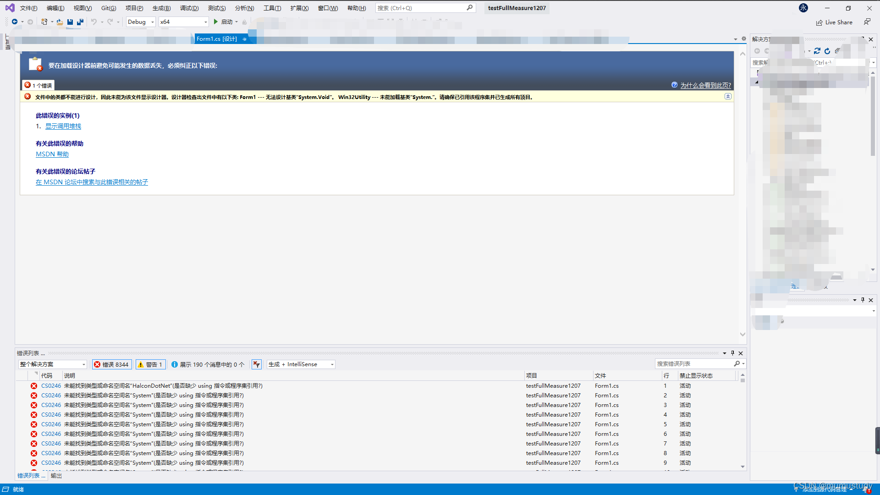Open the Start button dropdown arrow
This screenshot has height=495, width=880.
point(236,22)
